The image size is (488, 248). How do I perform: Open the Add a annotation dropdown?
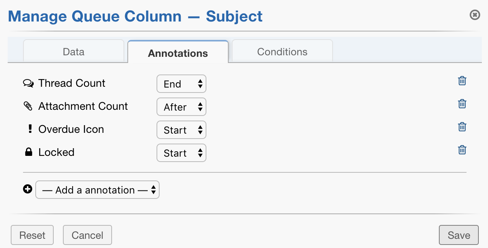coord(97,189)
